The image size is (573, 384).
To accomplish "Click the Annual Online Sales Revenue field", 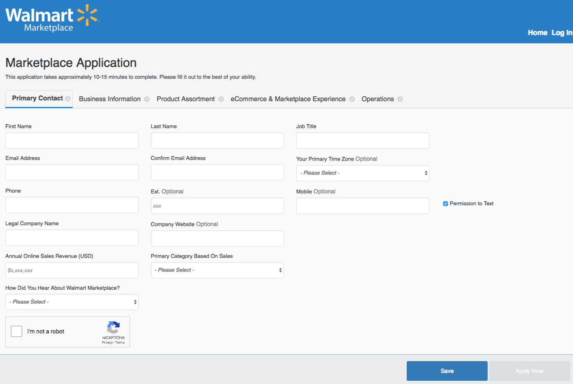I will click(72, 270).
